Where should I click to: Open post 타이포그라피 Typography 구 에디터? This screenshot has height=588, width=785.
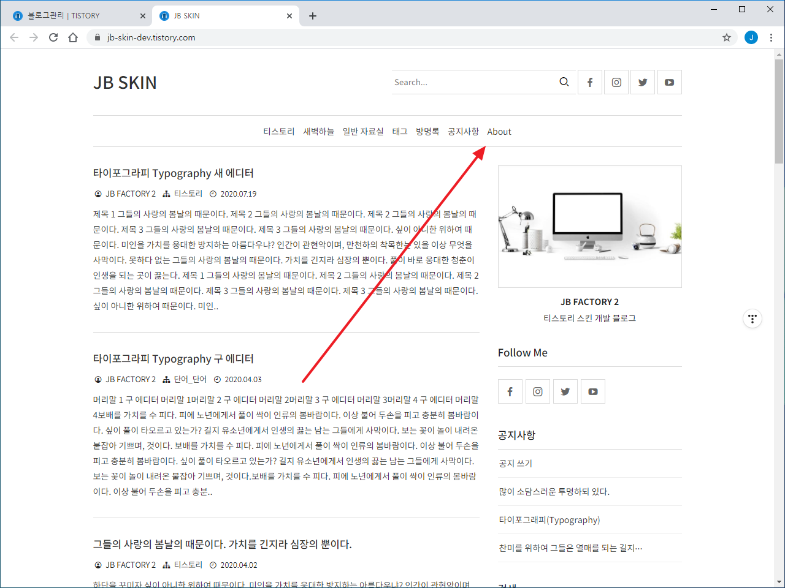pos(174,359)
